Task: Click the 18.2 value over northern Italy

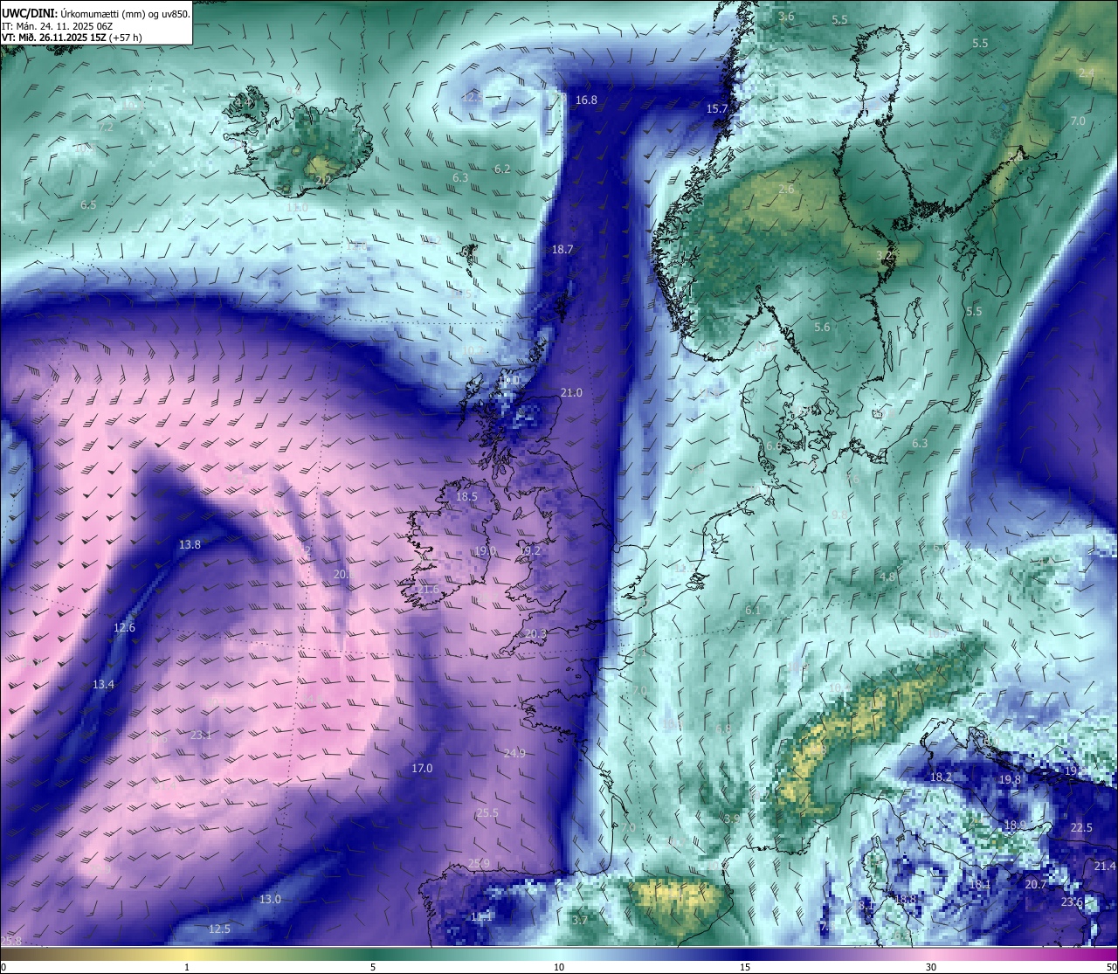Action: (x=941, y=777)
